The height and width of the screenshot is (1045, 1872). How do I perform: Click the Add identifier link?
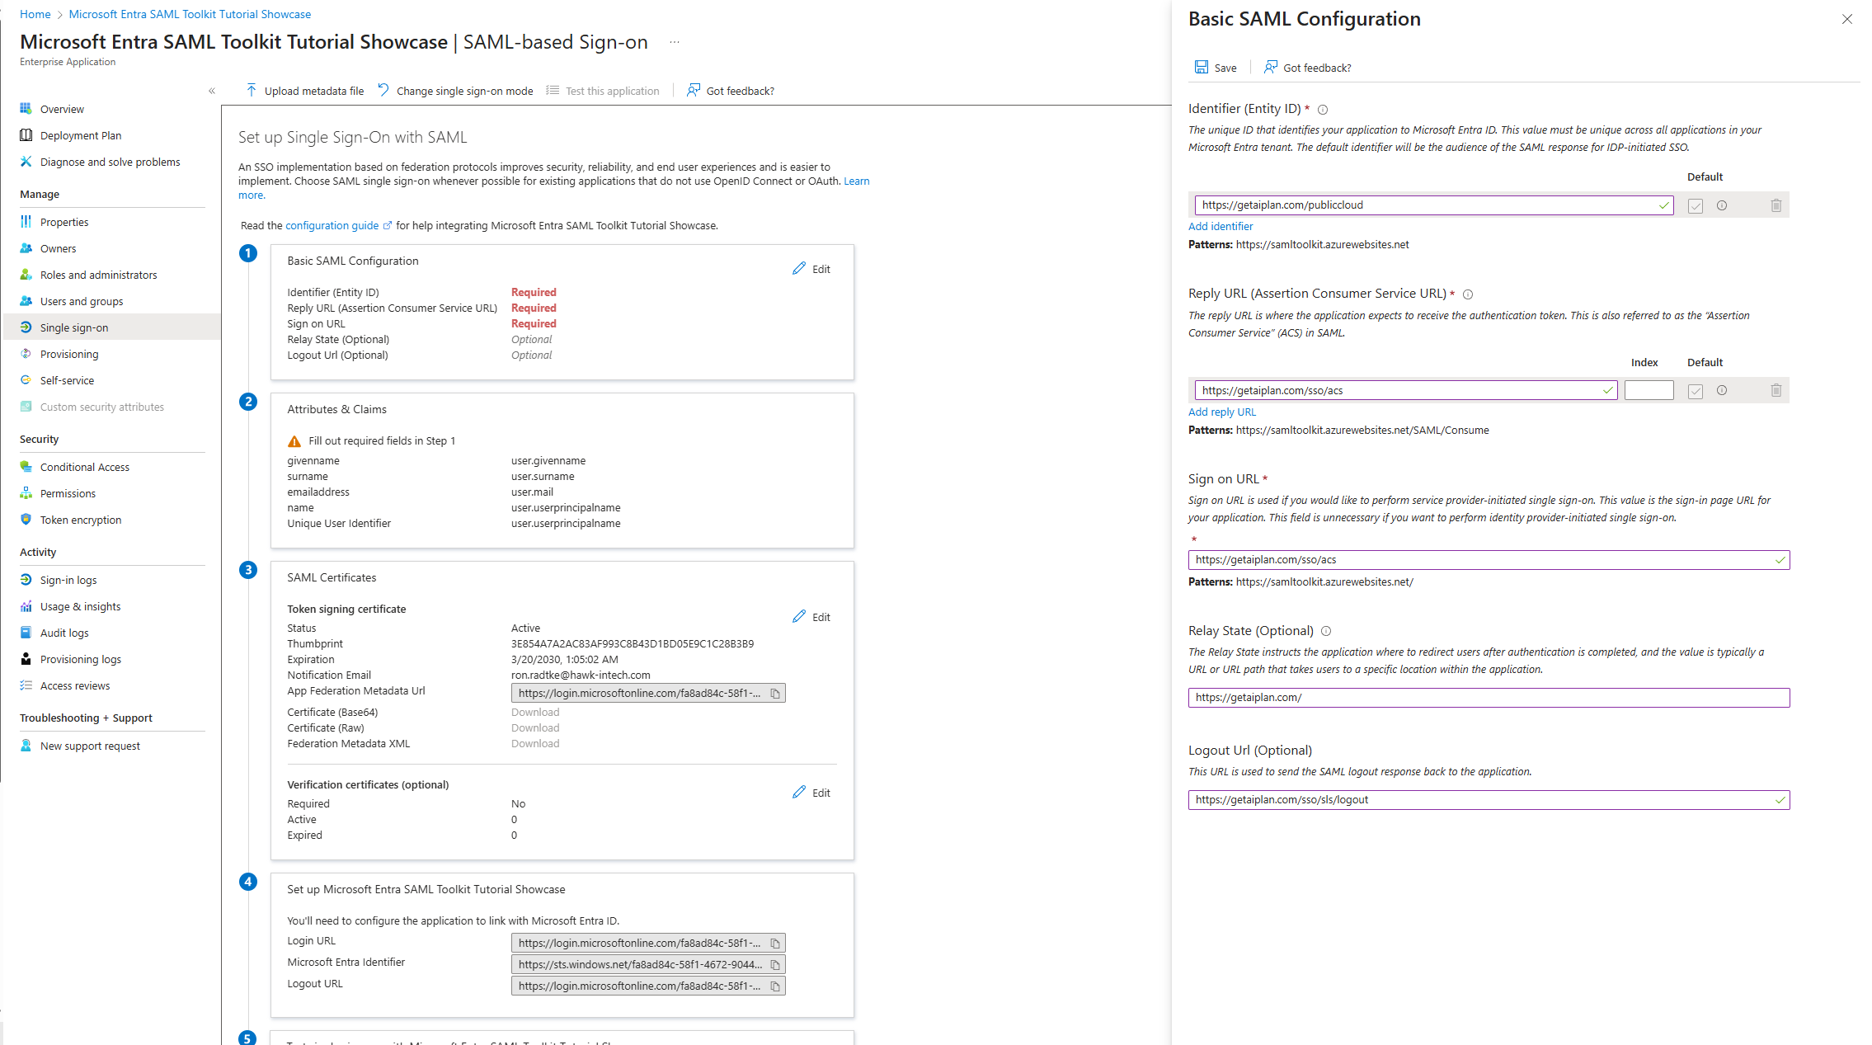(1220, 226)
